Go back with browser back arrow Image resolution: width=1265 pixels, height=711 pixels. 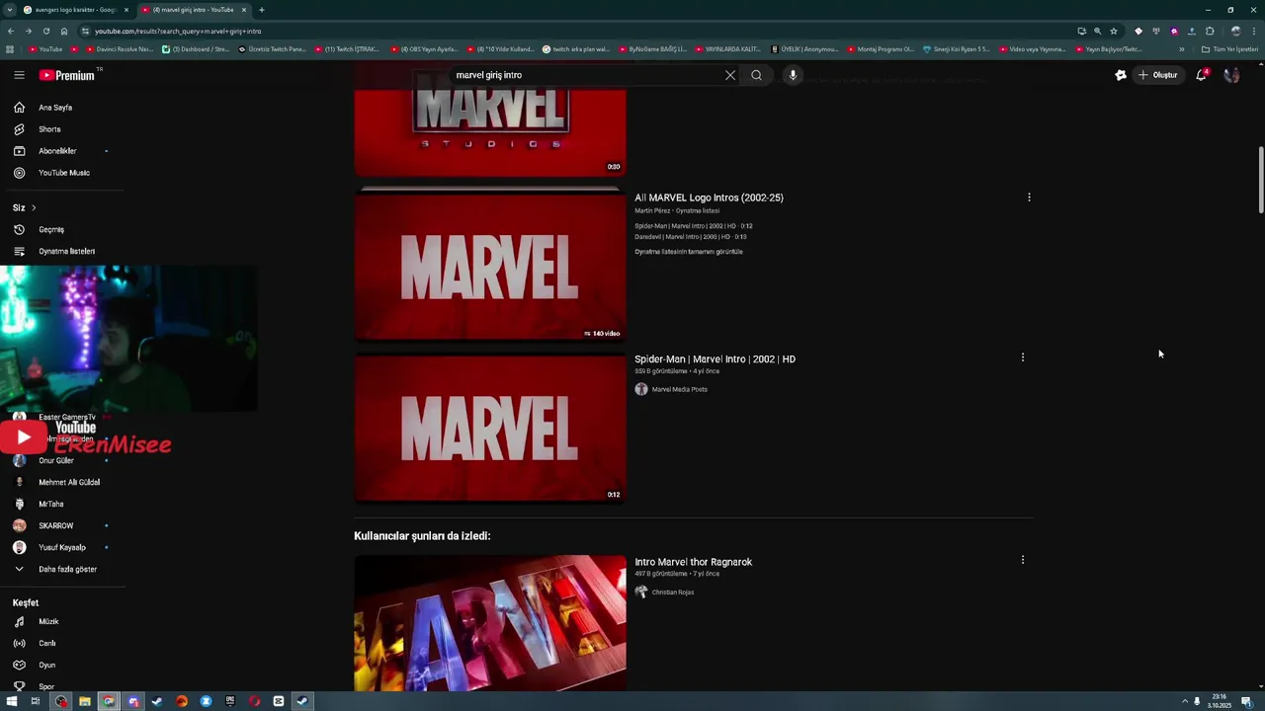click(x=11, y=31)
